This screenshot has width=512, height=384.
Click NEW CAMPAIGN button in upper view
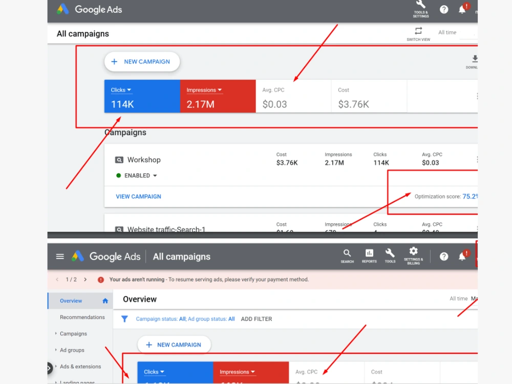(142, 62)
